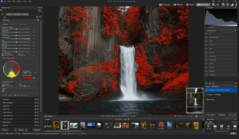Screen dimensions: 239x139
Task: Toggle the Show mask checkbox
Action: pos(24,75)
